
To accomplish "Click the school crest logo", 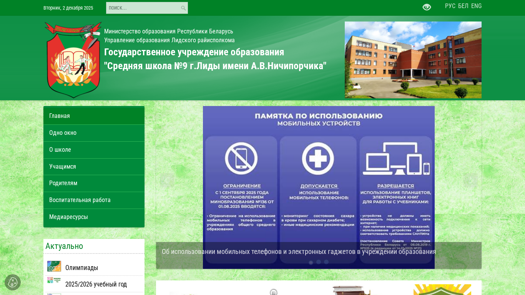I will tap(73, 60).
